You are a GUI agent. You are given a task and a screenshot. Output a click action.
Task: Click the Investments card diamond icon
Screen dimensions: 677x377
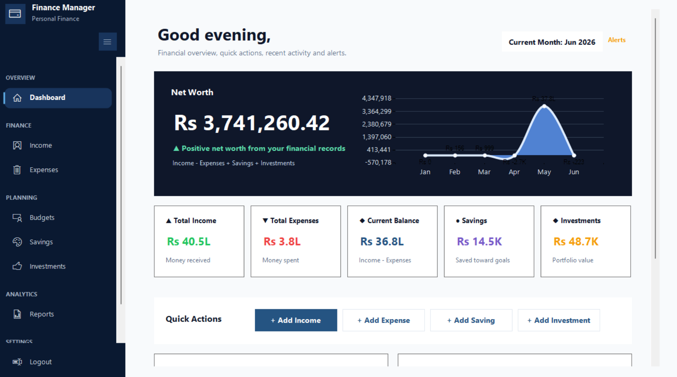[x=556, y=221]
